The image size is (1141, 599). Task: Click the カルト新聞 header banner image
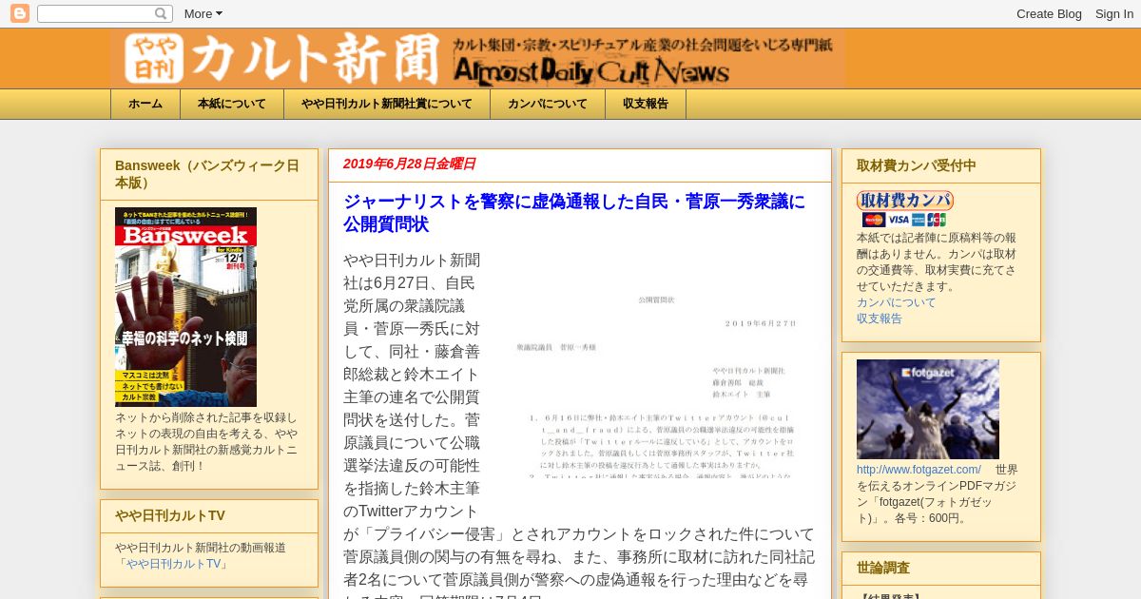(477, 59)
